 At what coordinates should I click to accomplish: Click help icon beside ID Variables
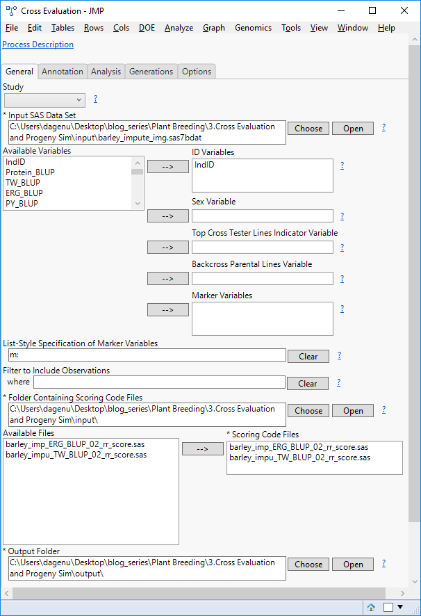tap(342, 165)
